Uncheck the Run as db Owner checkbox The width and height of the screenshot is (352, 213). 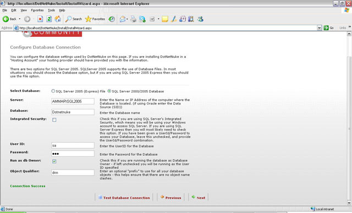(x=54, y=161)
